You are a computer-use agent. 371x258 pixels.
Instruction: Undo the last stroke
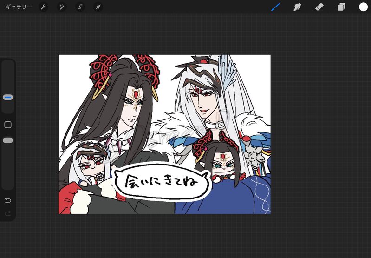[8, 200]
